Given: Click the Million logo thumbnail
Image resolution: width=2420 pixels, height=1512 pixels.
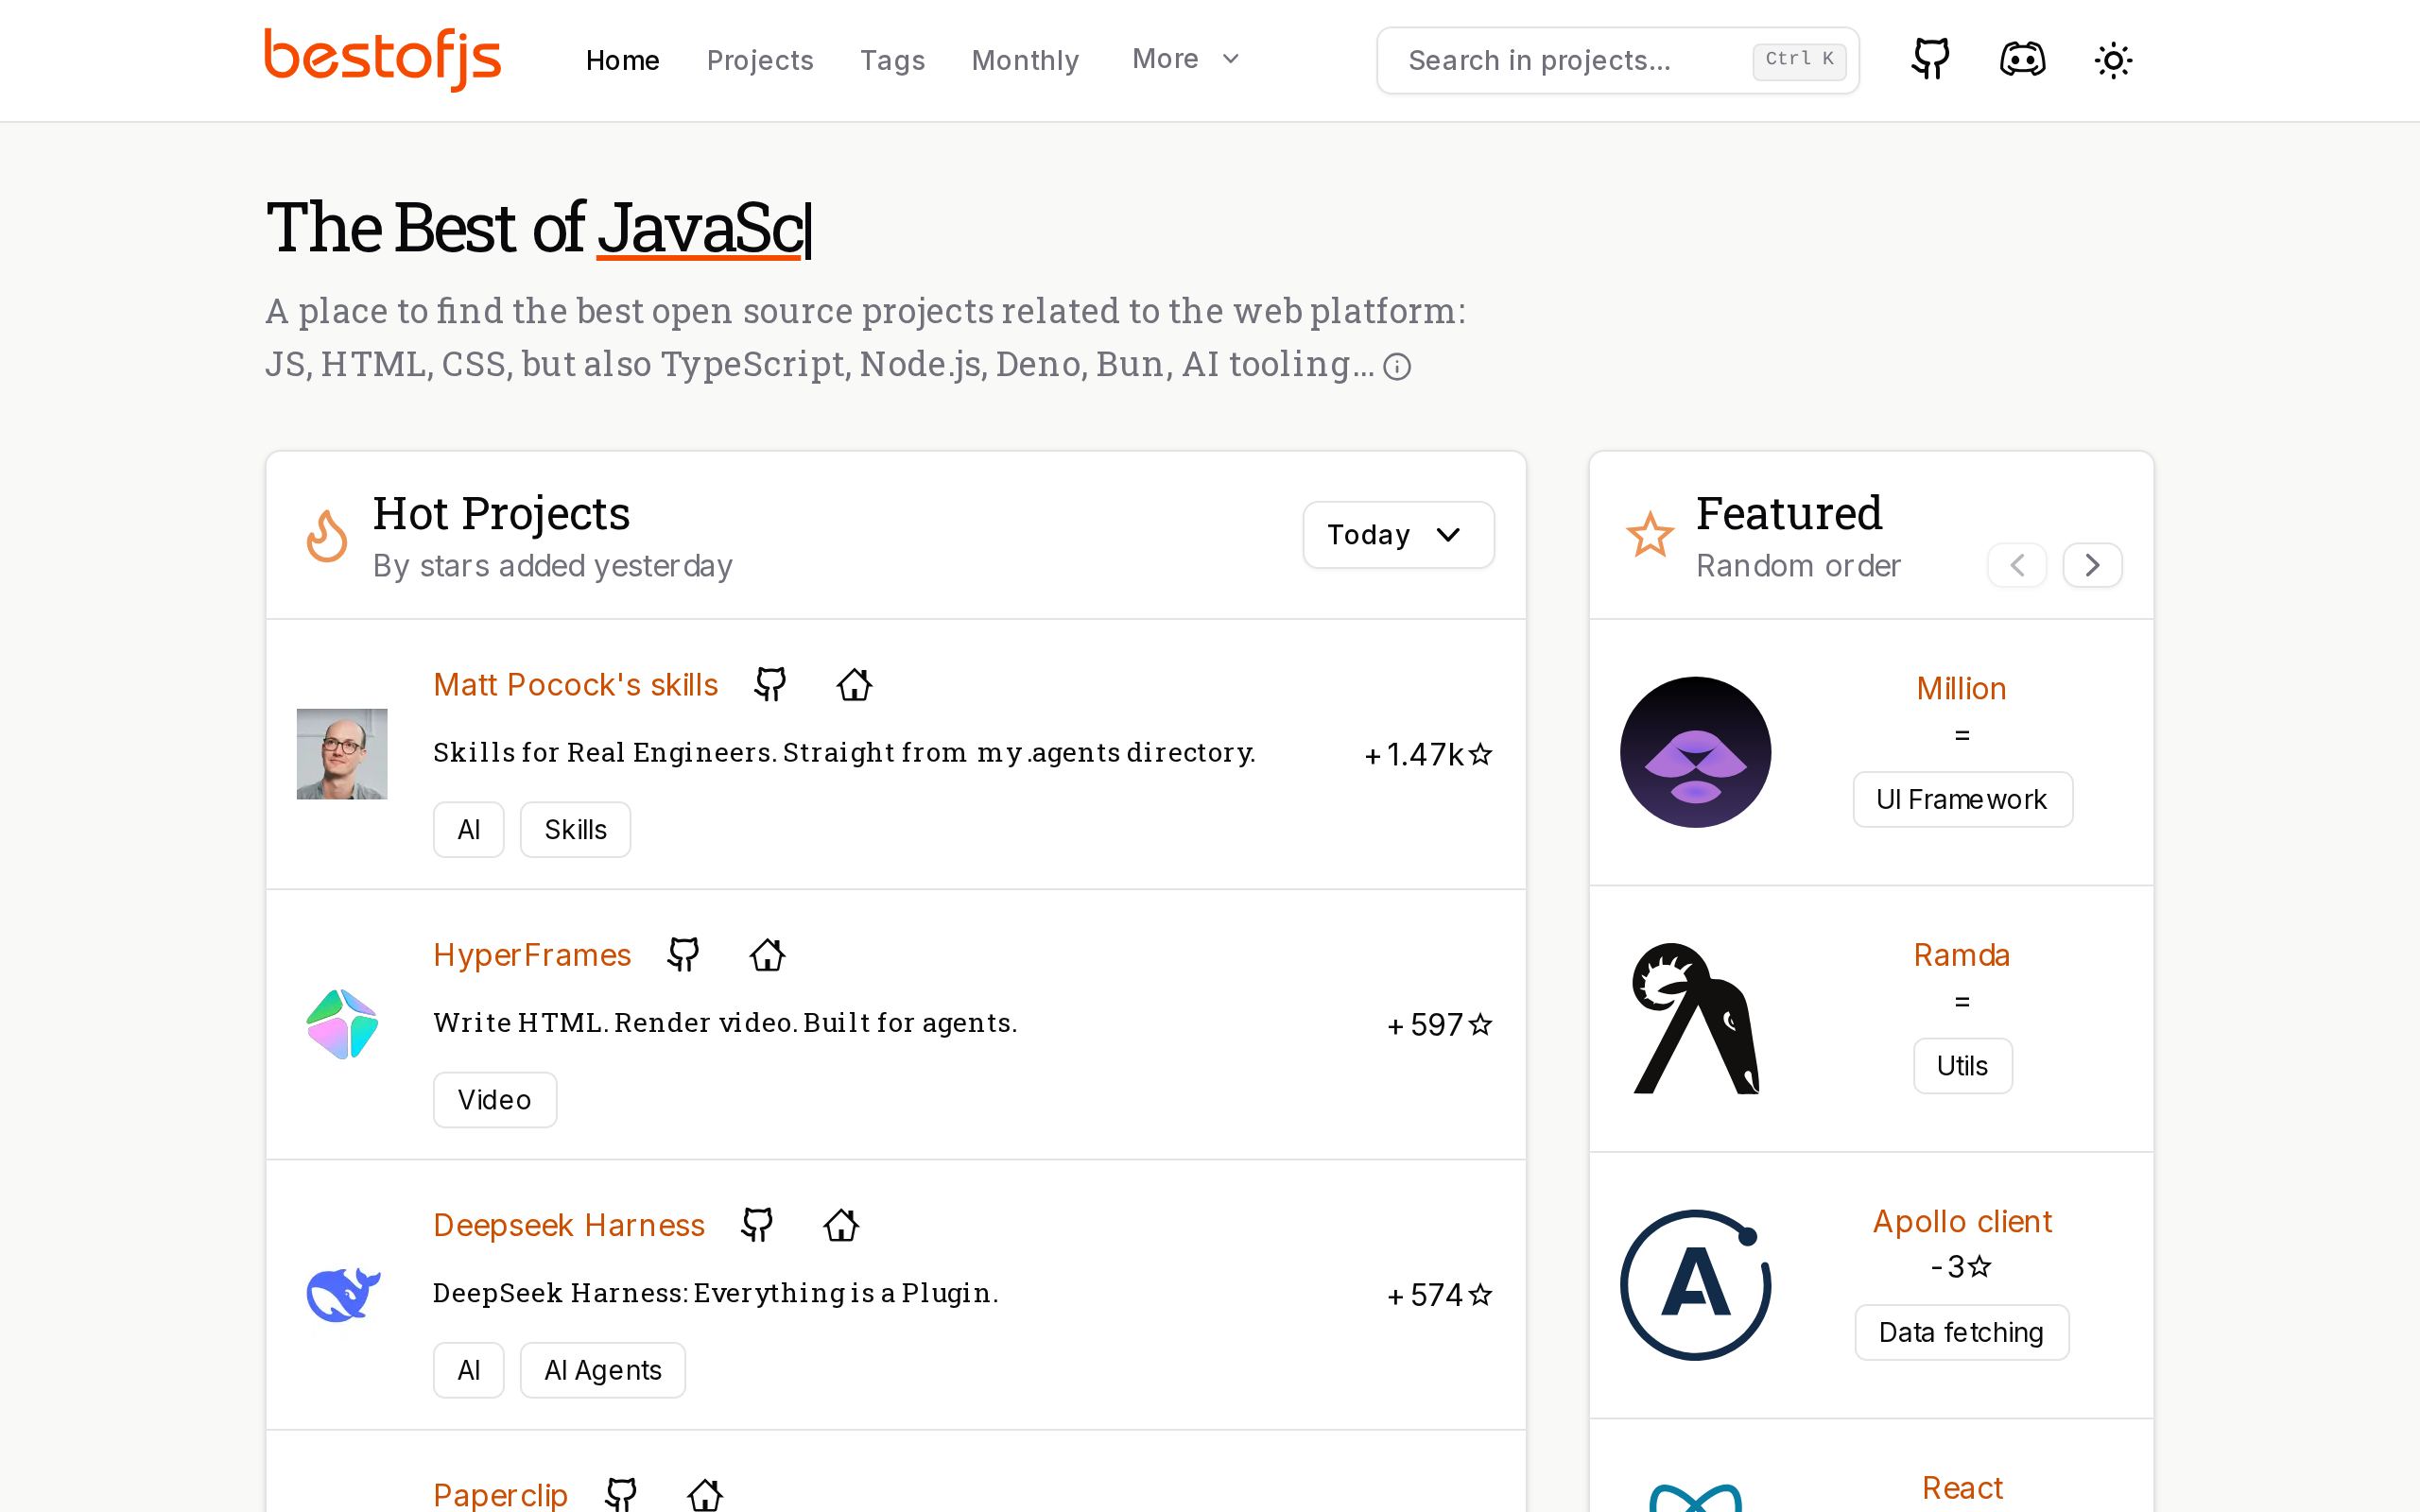Looking at the screenshot, I should click(1695, 752).
